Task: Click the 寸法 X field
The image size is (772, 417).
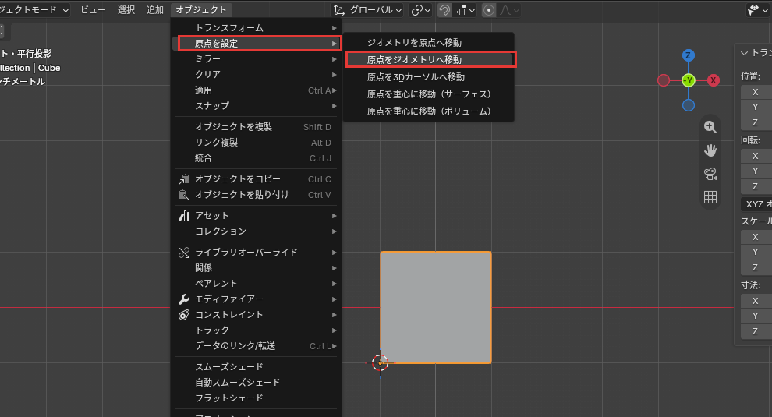Action: (756, 301)
